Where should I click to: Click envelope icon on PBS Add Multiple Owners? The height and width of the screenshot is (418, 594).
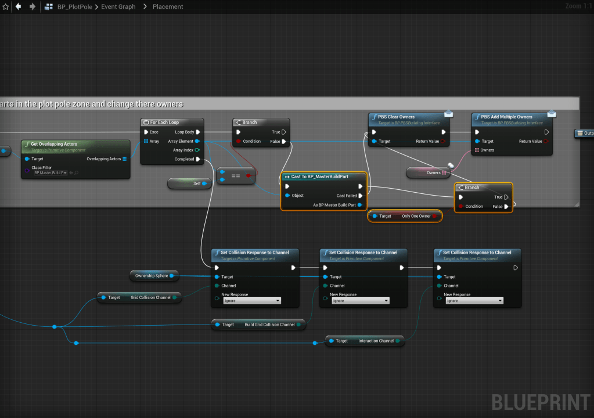pyautogui.click(x=552, y=114)
